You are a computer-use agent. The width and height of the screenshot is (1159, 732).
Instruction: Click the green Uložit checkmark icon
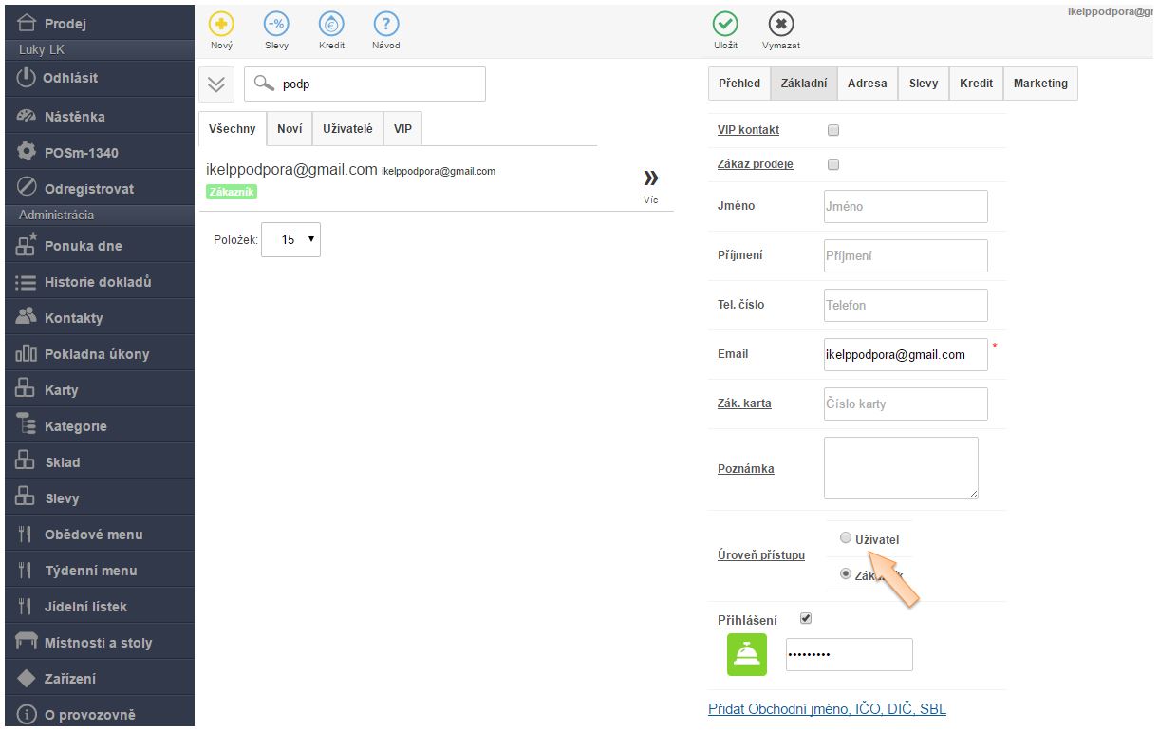click(x=725, y=25)
